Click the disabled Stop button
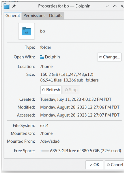Image resolution: width=125 pixels, height=174 pixels. click(71, 90)
